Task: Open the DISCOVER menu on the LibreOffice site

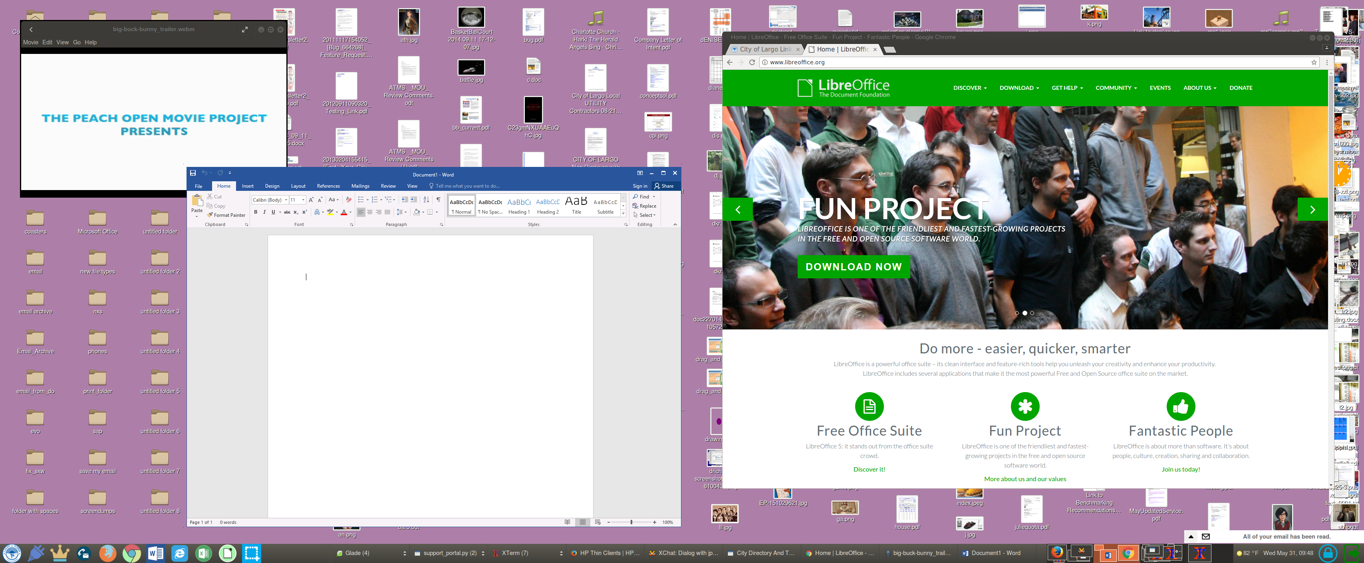Action: click(x=969, y=88)
